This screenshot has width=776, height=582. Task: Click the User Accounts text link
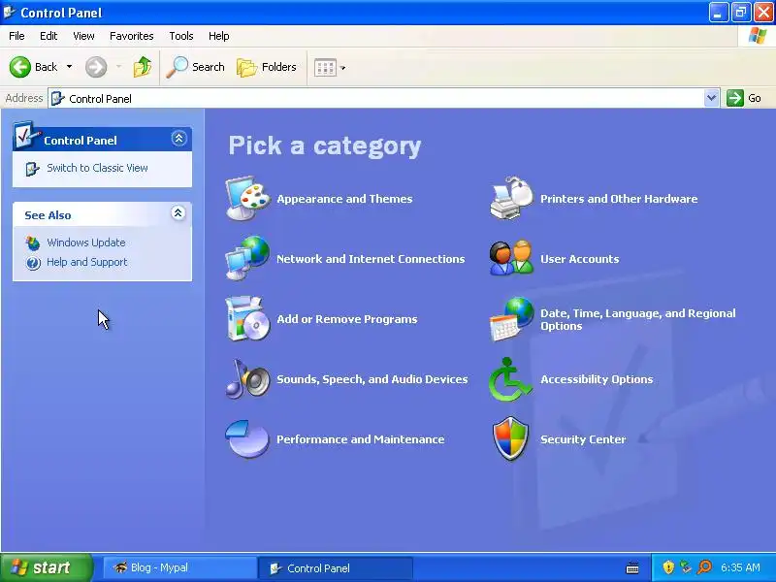(x=579, y=259)
